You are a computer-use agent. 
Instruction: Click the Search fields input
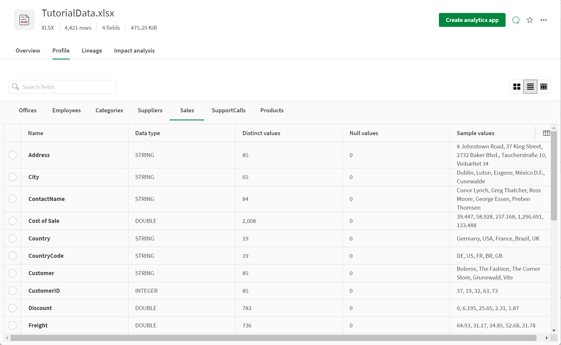click(63, 87)
